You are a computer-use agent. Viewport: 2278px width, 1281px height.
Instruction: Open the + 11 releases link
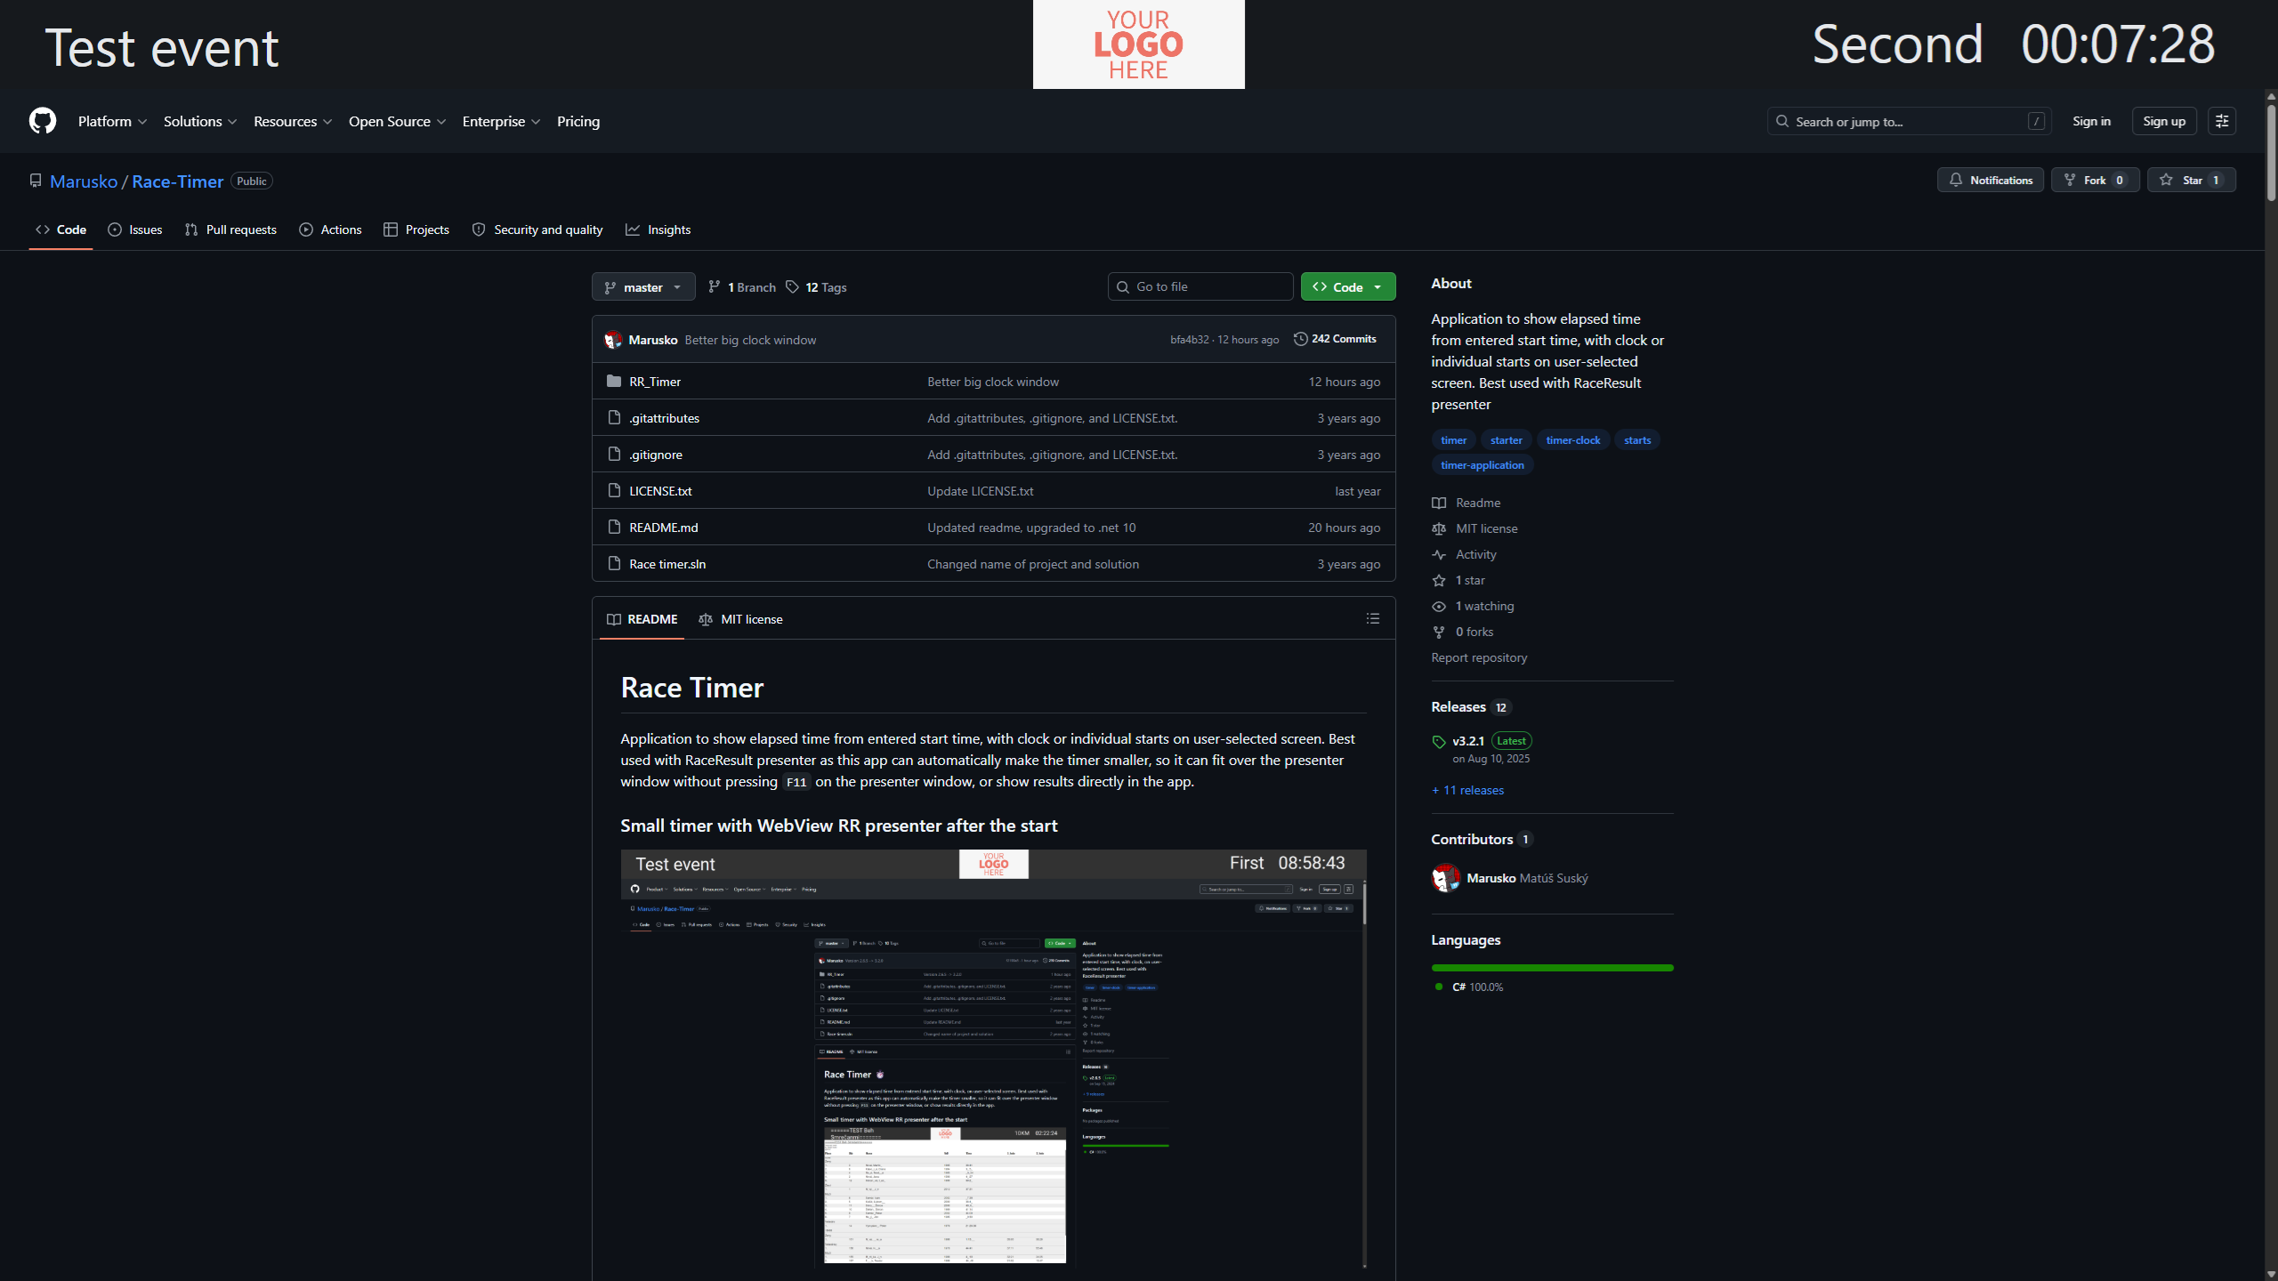[1467, 791]
